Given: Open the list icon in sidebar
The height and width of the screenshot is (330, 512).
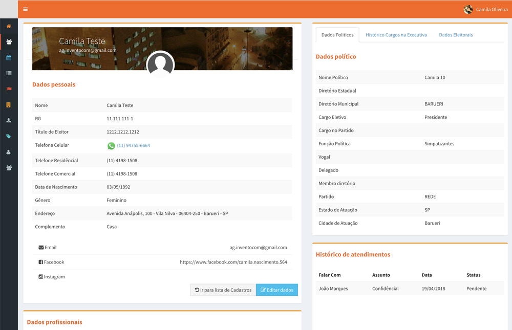Looking at the screenshot, I should (x=9, y=73).
